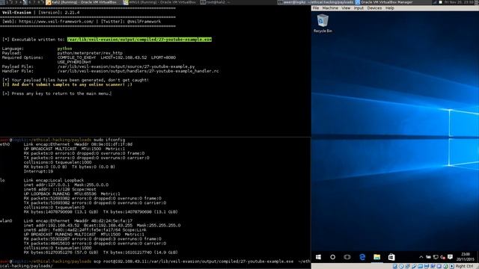This screenshot has height=269, width=479.
Task: Open the Devices menu in VirtualBox
Action: 374,8
